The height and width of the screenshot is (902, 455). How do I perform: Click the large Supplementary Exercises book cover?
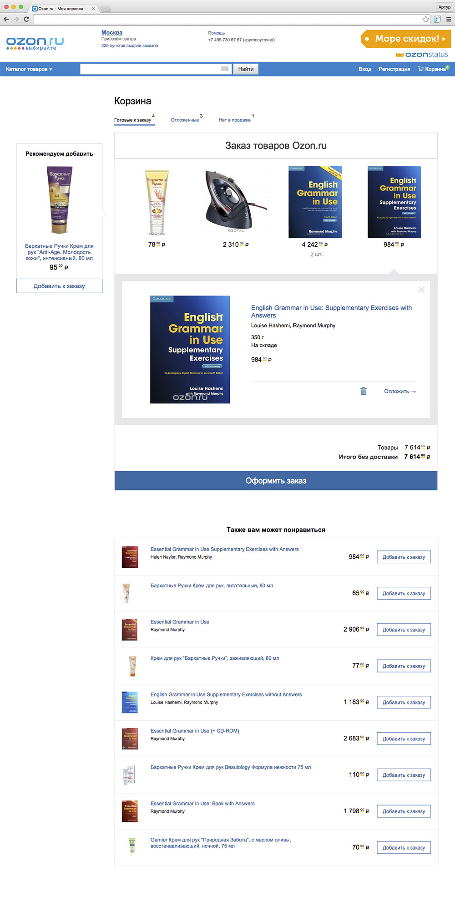point(190,350)
